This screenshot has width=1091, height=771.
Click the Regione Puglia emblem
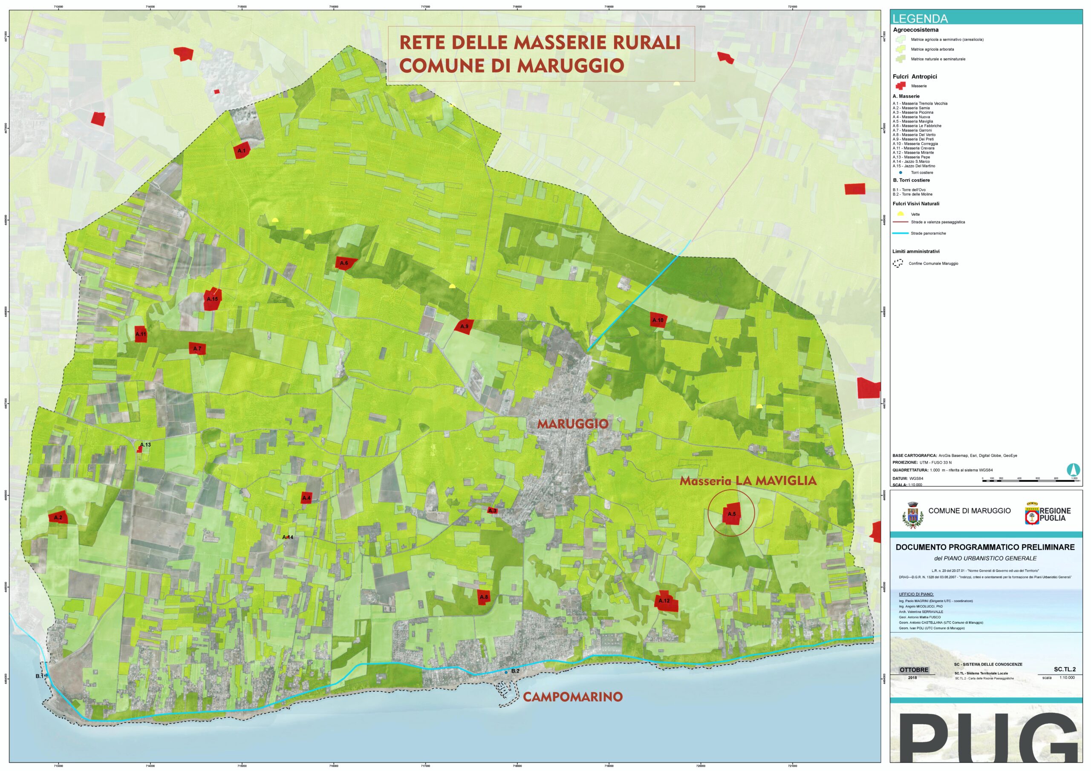coord(1032,514)
